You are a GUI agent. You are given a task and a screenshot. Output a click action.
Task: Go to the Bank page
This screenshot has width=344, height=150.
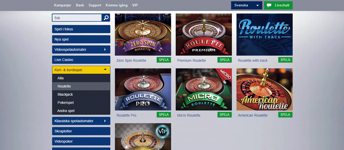80,5
